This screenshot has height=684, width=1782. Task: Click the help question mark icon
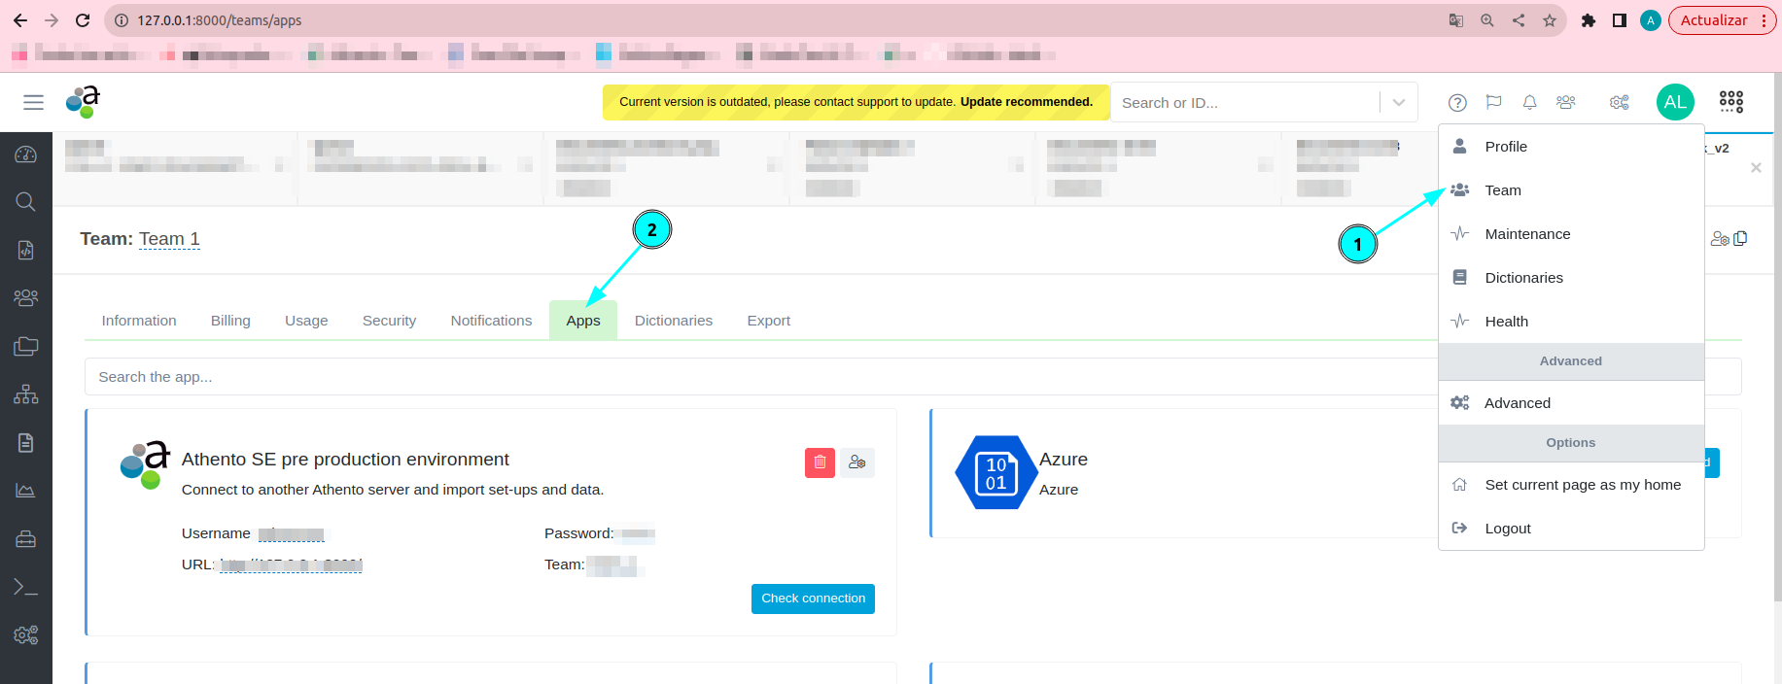(x=1456, y=103)
